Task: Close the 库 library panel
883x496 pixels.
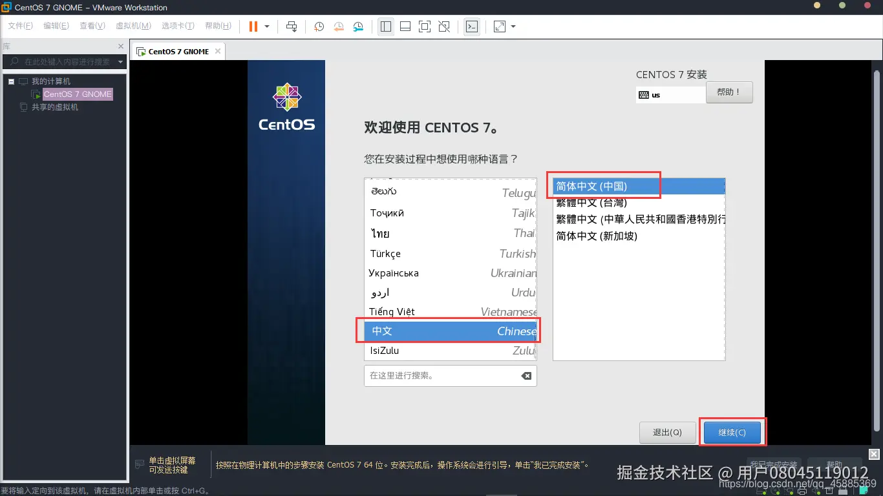Action: coord(121,46)
